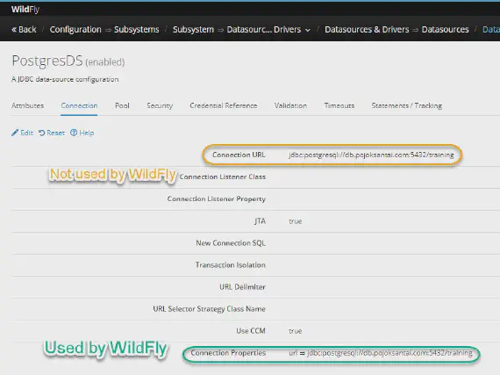Switch to the Pool tab

click(x=122, y=105)
